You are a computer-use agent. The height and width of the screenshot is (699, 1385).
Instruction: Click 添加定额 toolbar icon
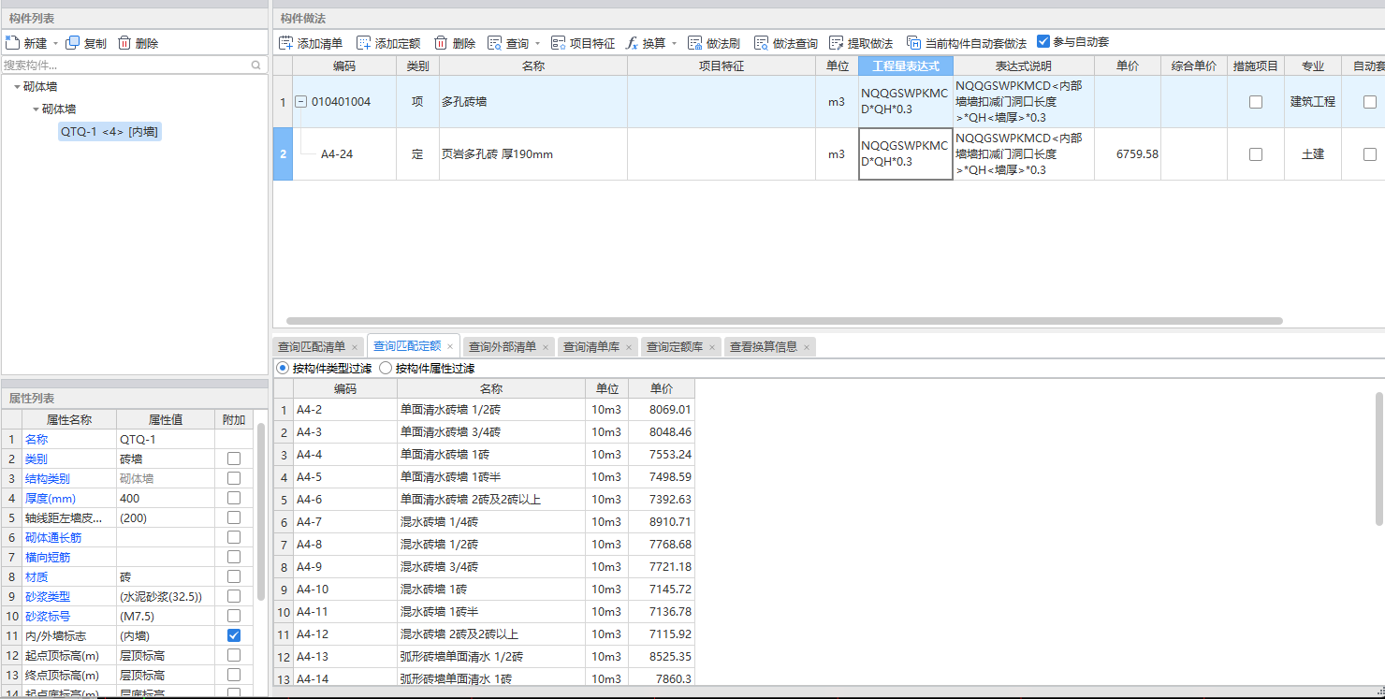[364, 43]
